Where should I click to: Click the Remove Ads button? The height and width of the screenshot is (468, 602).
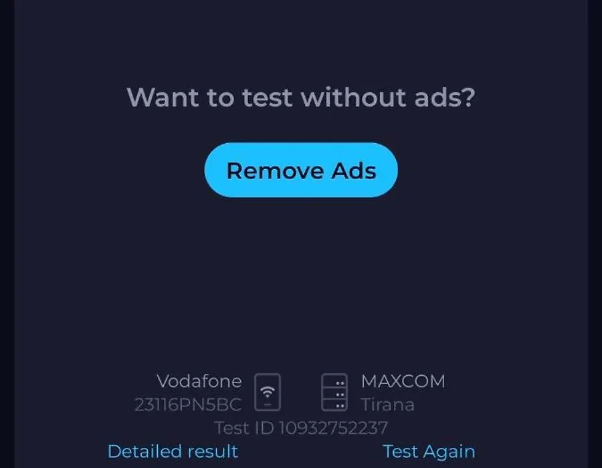(x=301, y=170)
